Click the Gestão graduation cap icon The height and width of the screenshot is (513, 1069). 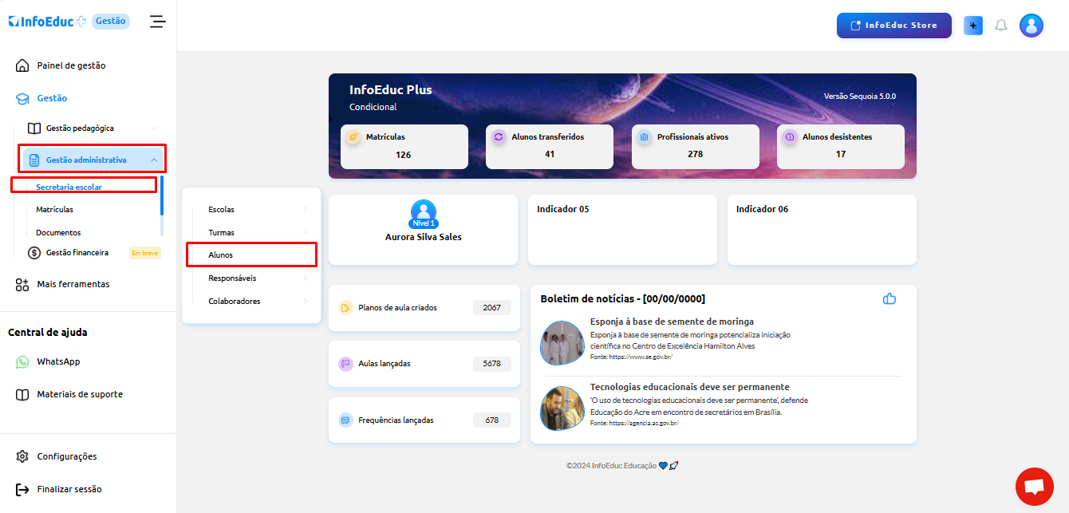pos(23,98)
